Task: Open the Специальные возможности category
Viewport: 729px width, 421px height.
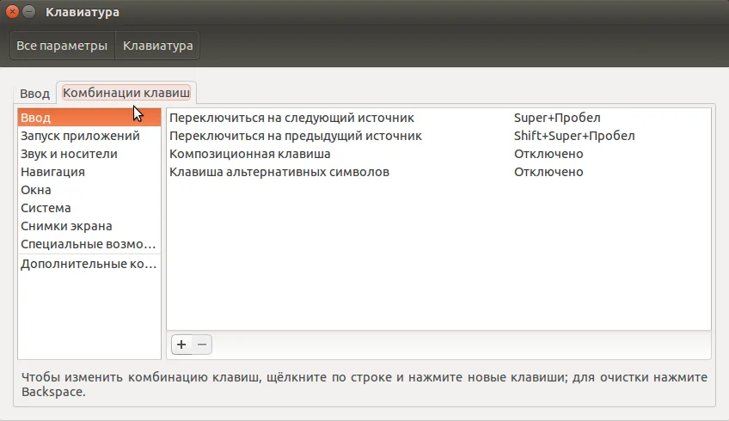Action: [89, 244]
